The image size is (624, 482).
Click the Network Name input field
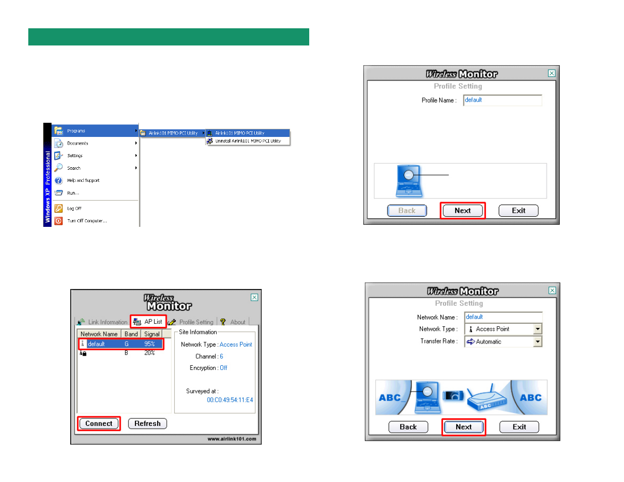(503, 317)
